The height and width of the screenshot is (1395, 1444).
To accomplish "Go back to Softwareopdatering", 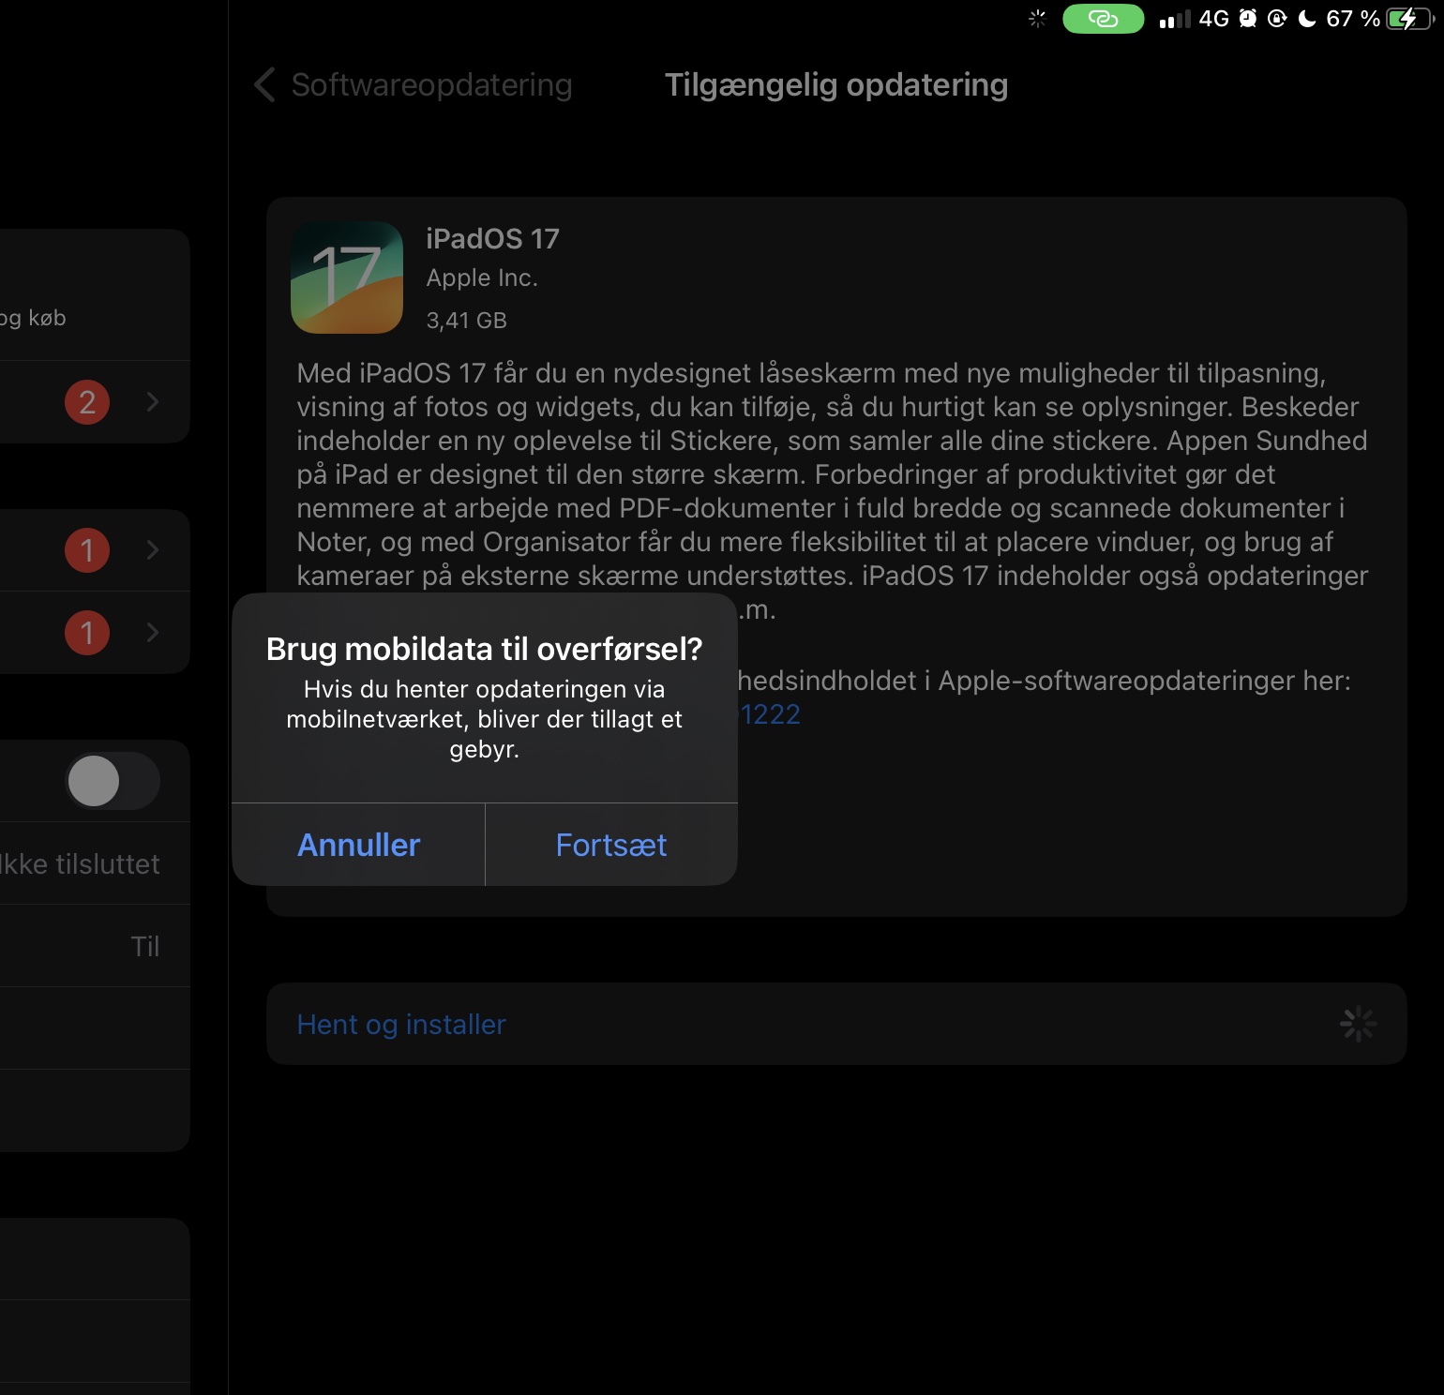I will pyautogui.click(x=413, y=84).
